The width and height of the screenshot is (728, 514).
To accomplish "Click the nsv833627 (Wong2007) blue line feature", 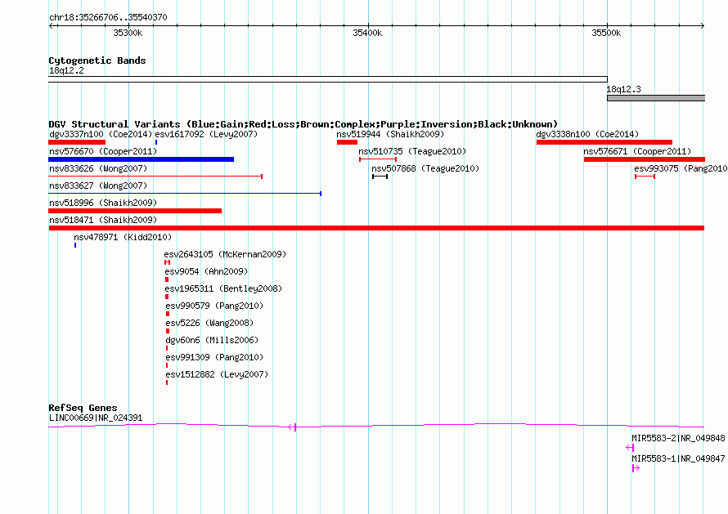I will (185, 194).
